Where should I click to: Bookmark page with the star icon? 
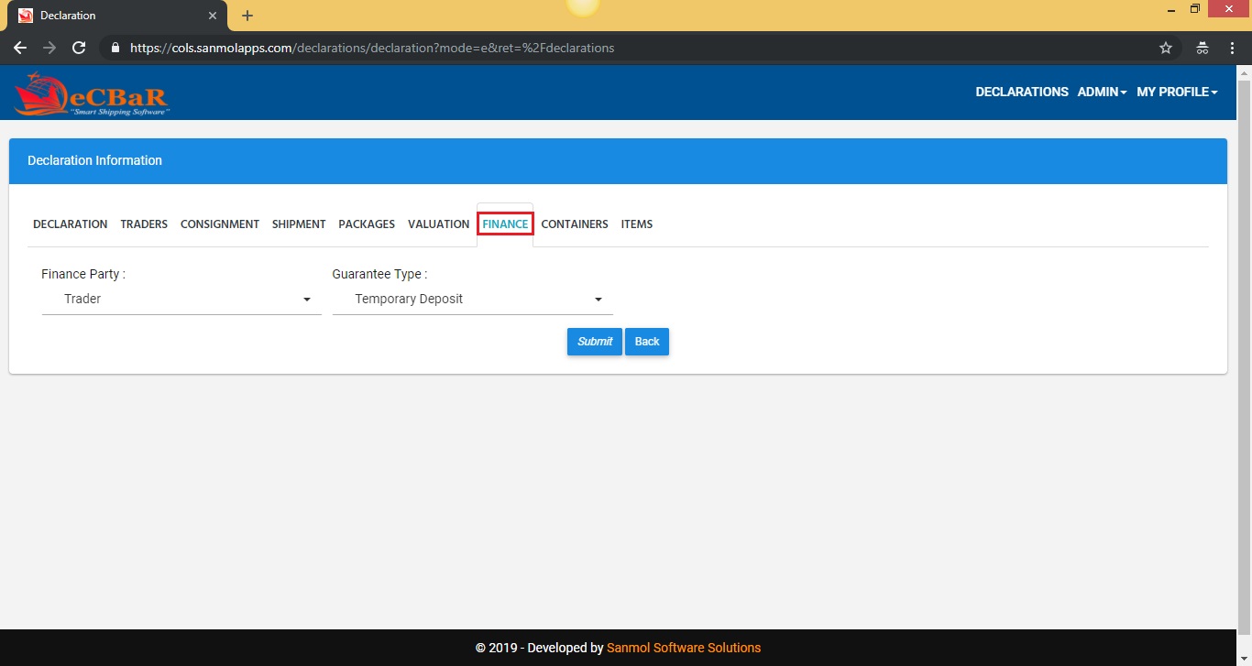pyautogui.click(x=1166, y=48)
